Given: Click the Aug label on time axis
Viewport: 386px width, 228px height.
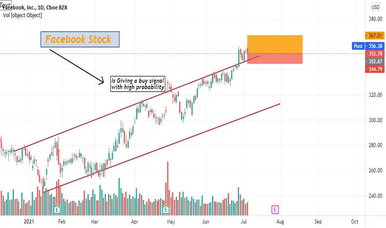Looking at the screenshot, I should click(x=280, y=222).
